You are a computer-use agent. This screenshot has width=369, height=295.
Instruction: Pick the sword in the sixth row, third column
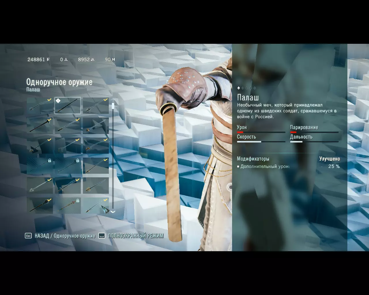pos(96,206)
